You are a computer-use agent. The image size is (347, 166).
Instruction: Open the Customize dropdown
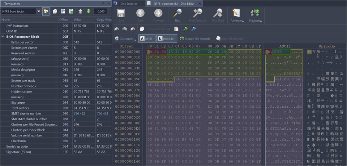point(125,39)
